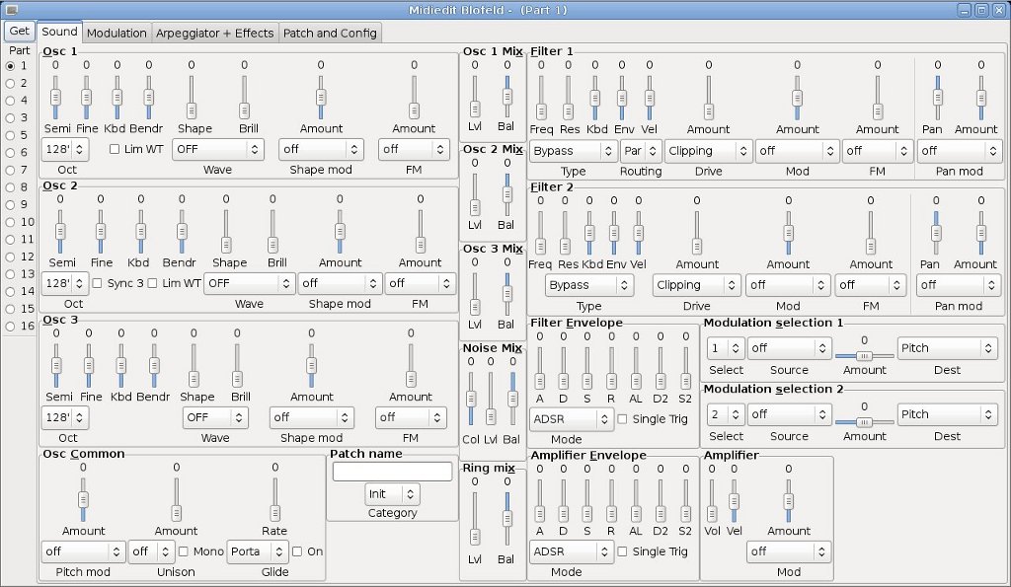
Task: Click the Osc 1 Semi slider
Action: point(55,97)
